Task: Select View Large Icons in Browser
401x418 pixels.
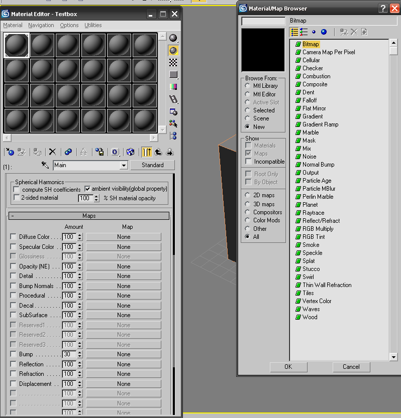Action: point(324,32)
